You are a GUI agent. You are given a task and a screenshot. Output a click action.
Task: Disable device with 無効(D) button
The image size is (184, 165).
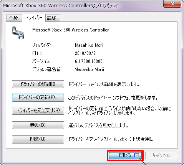click(x=38, y=125)
